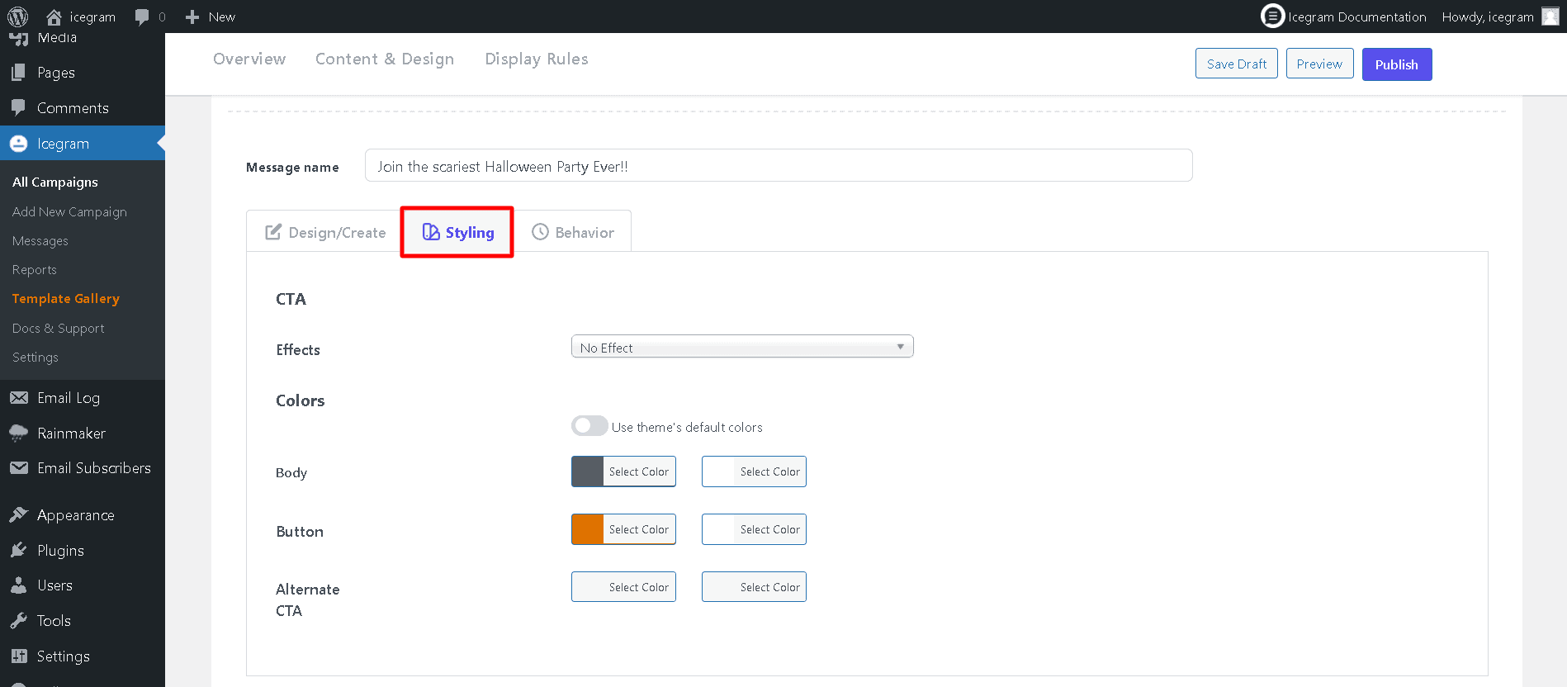This screenshot has width=1567, height=687.
Task: Click the Message name input field
Action: click(x=779, y=165)
